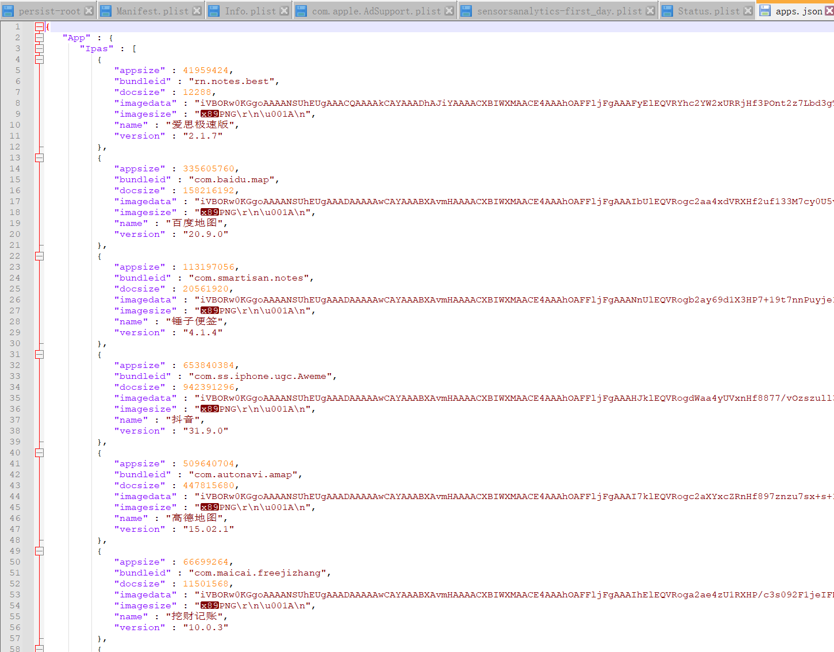Screen dimensions: 834x652
Task: Click the version value "10.0.3"
Action: pos(206,627)
